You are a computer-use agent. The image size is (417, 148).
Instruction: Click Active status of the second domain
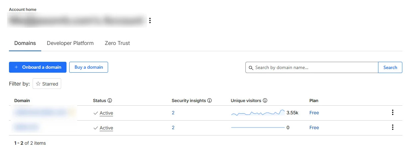coord(106,128)
